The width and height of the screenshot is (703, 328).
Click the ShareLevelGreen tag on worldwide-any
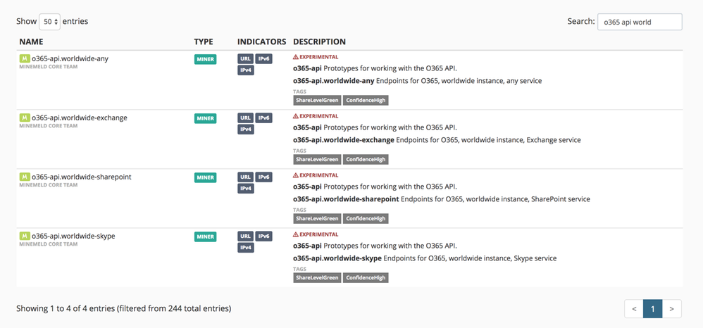(317, 101)
